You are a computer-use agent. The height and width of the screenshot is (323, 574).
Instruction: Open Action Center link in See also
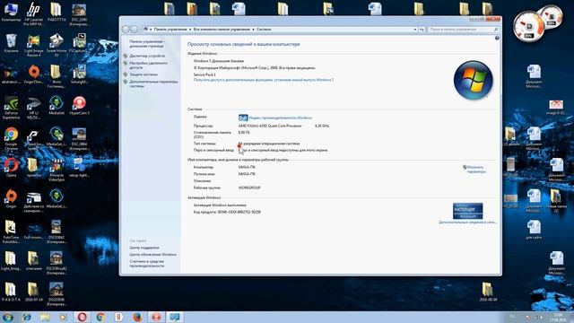[143, 248]
